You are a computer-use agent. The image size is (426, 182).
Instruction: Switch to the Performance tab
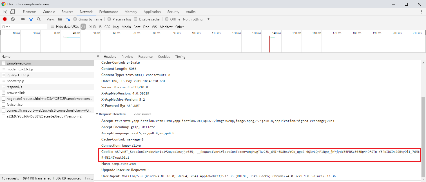click(109, 12)
